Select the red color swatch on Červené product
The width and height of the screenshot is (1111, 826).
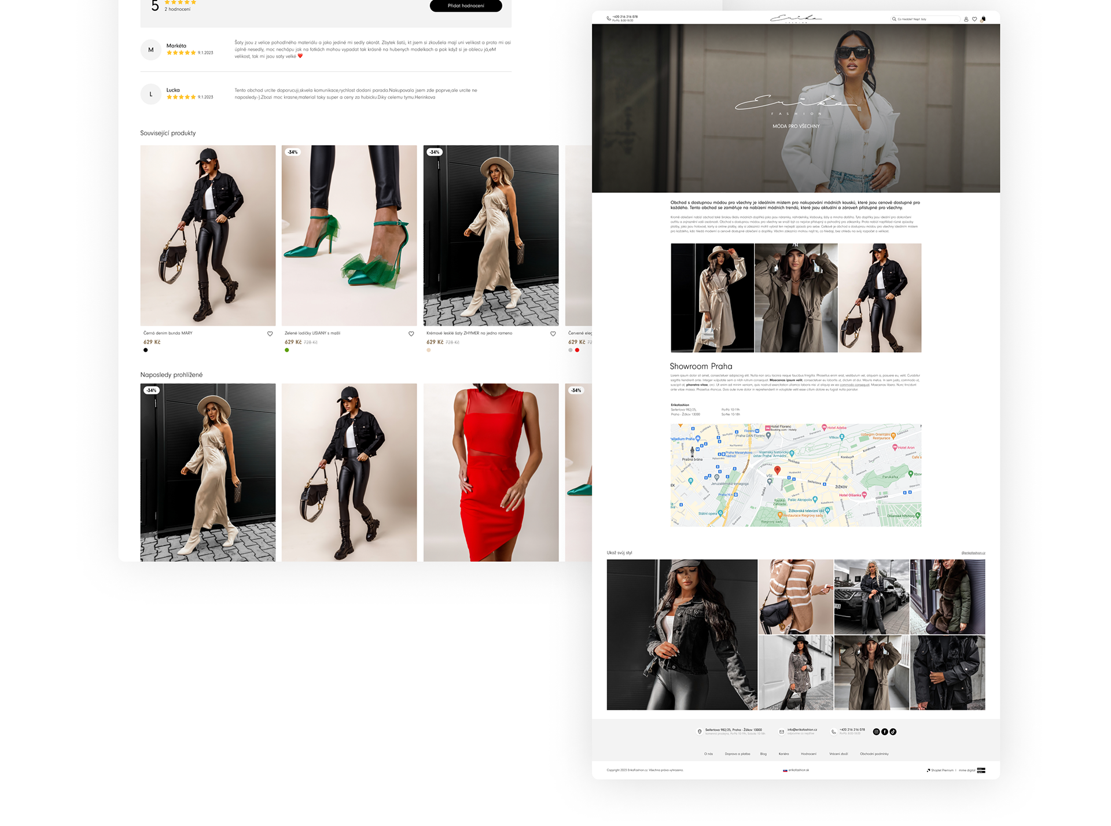(577, 350)
